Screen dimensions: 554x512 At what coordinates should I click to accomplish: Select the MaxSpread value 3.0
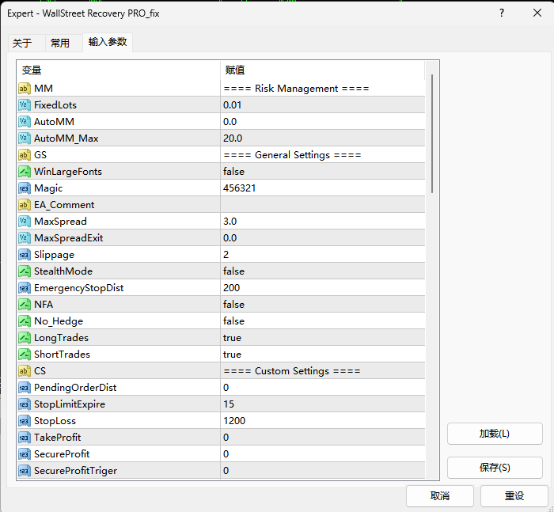point(323,222)
